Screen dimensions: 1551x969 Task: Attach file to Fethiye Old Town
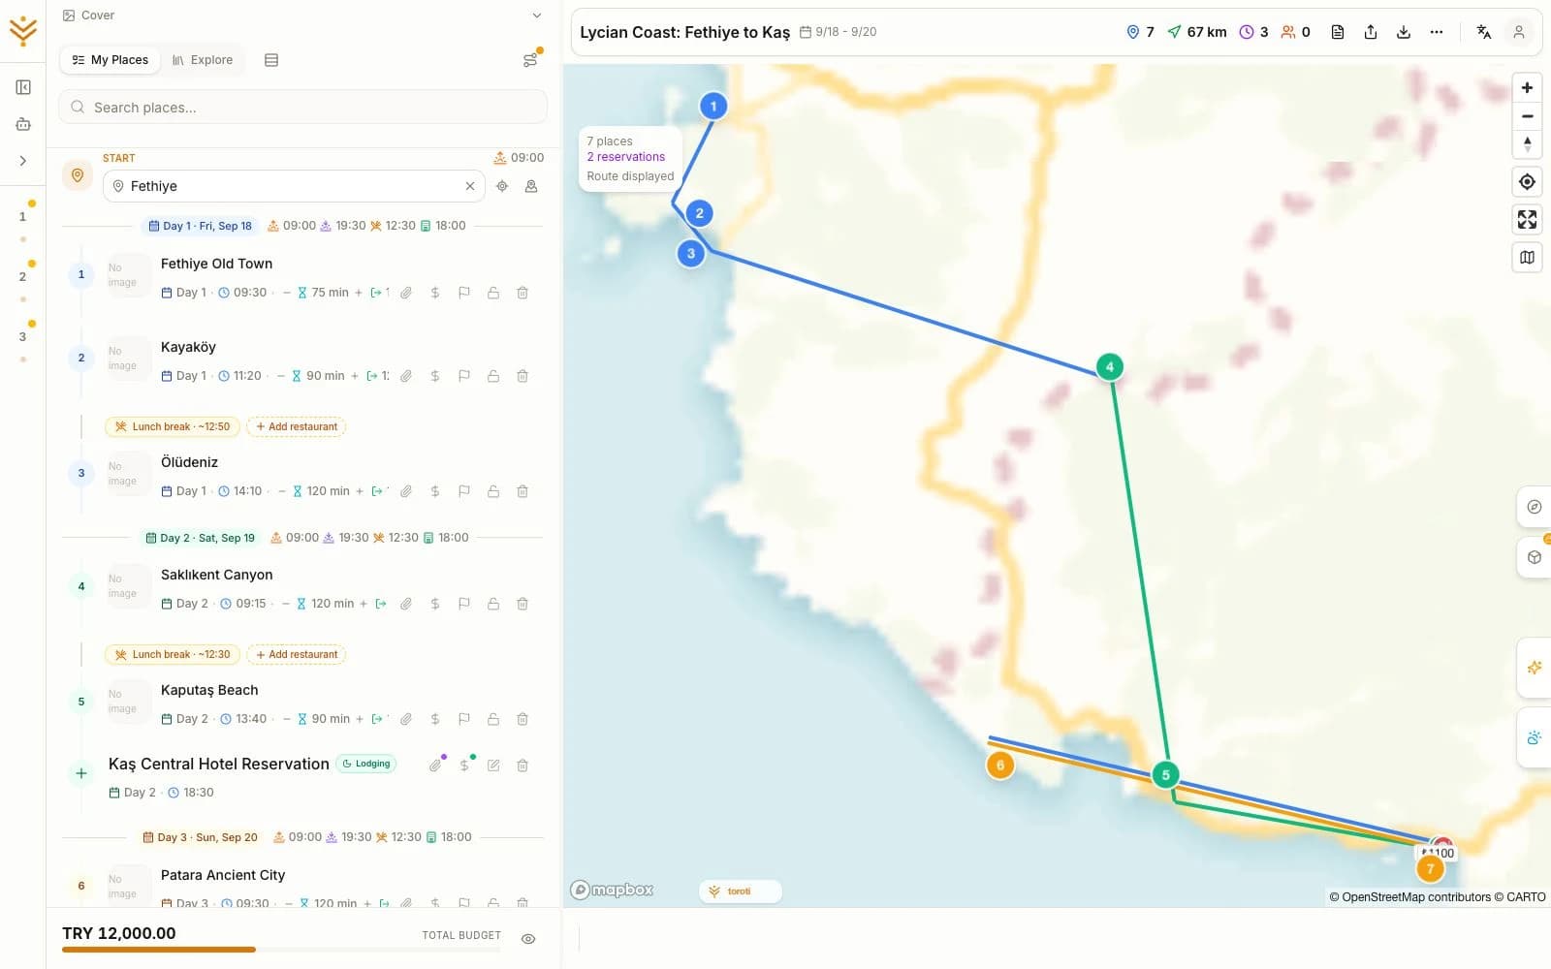tap(406, 293)
